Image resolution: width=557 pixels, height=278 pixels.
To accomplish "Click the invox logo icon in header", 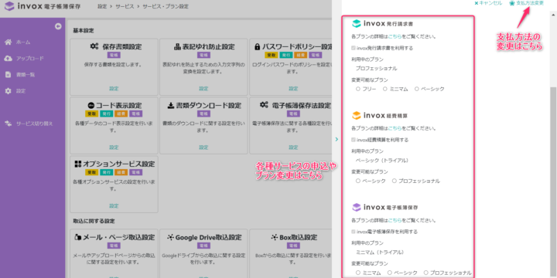I will (x=9, y=6).
